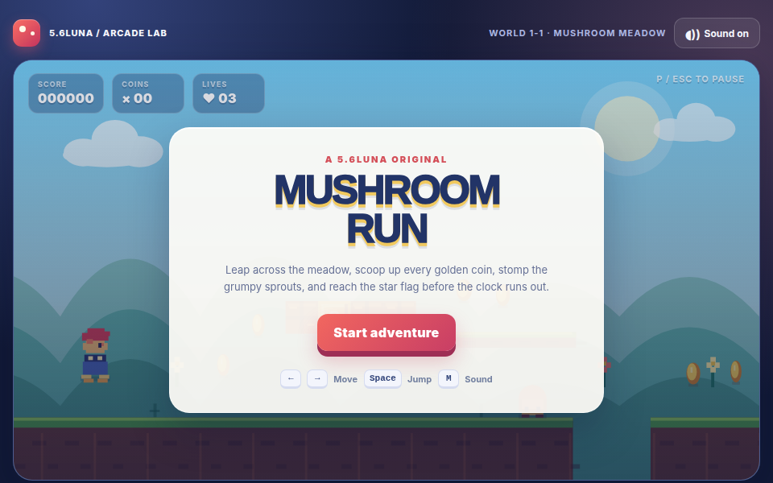Click the 5.6LUNA / ARCADE LAB title text
The height and width of the screenshot is (483, 773).
tap(108, 33)
